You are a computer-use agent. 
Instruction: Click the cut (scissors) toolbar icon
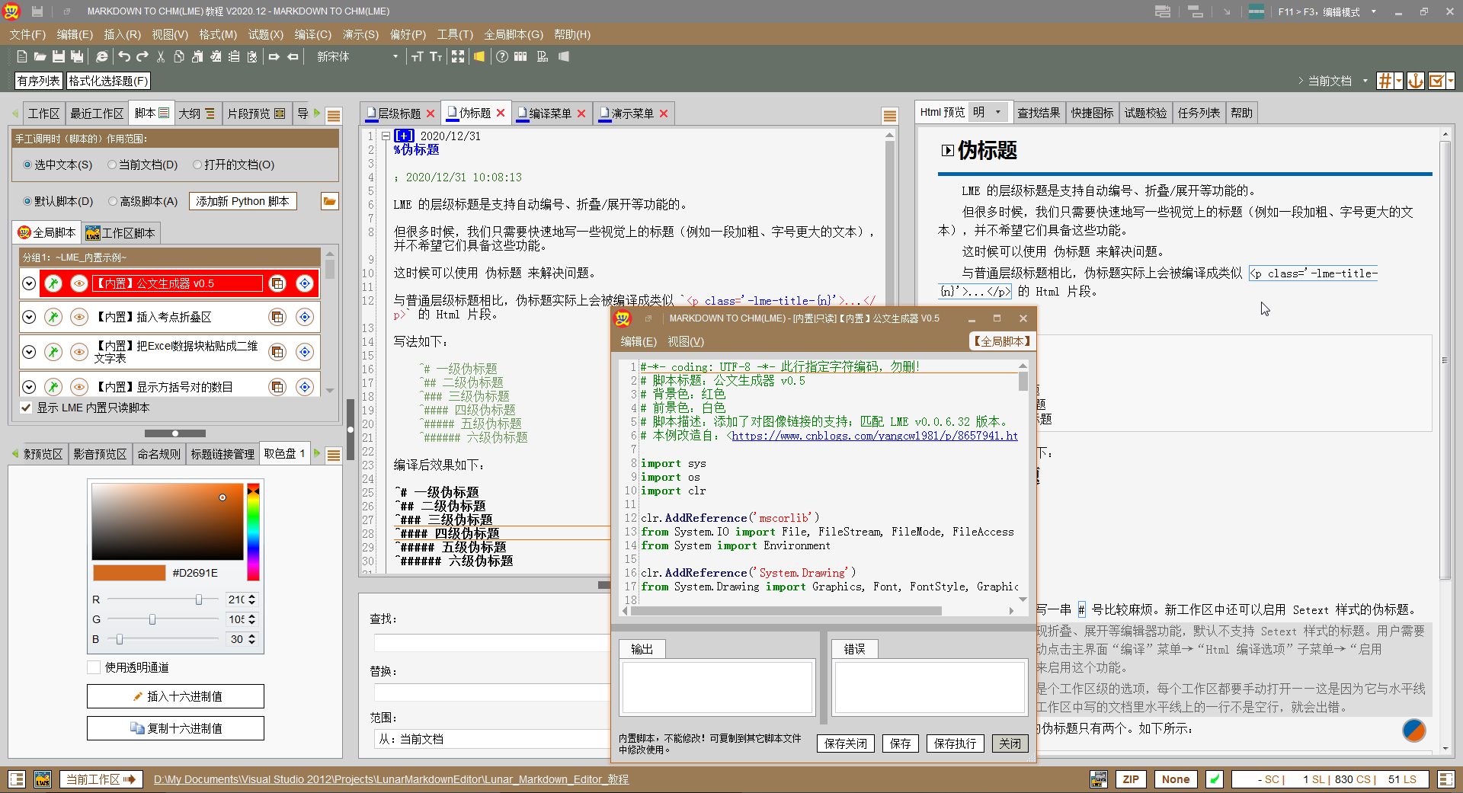tap(161, 56)
